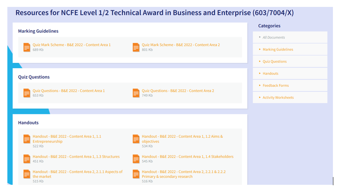Click the document icon for Quiz Questions Content Area 1
Viewport: 339px width, 193px height.
click(x=27, y=93)
